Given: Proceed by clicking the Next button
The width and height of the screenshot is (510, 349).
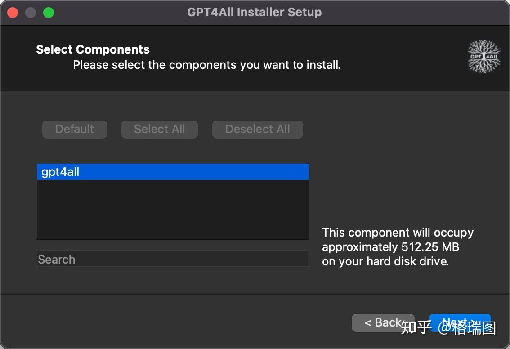Looking at the screenshot, I should [x=460, y=322].
